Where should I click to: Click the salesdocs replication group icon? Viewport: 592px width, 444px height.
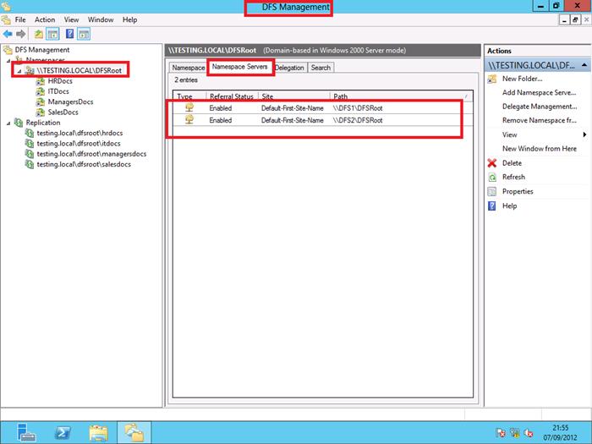[x=30, y=164]
